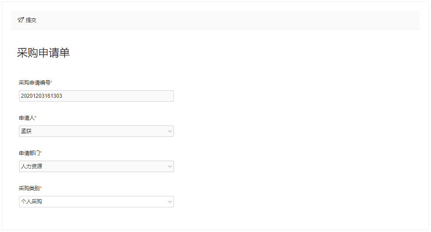431x232 pixels.
Task: Click the 采购申请编号 field label
Action: point(34,83)
